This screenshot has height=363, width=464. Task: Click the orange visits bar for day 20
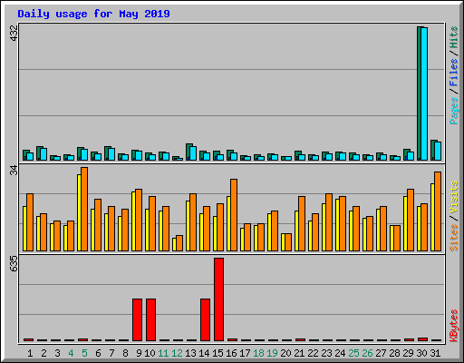coord(288,242)
